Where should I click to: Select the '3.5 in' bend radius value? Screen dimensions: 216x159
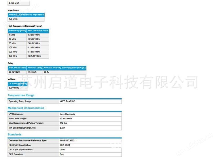pyautogui.click(x=62, y=128)
